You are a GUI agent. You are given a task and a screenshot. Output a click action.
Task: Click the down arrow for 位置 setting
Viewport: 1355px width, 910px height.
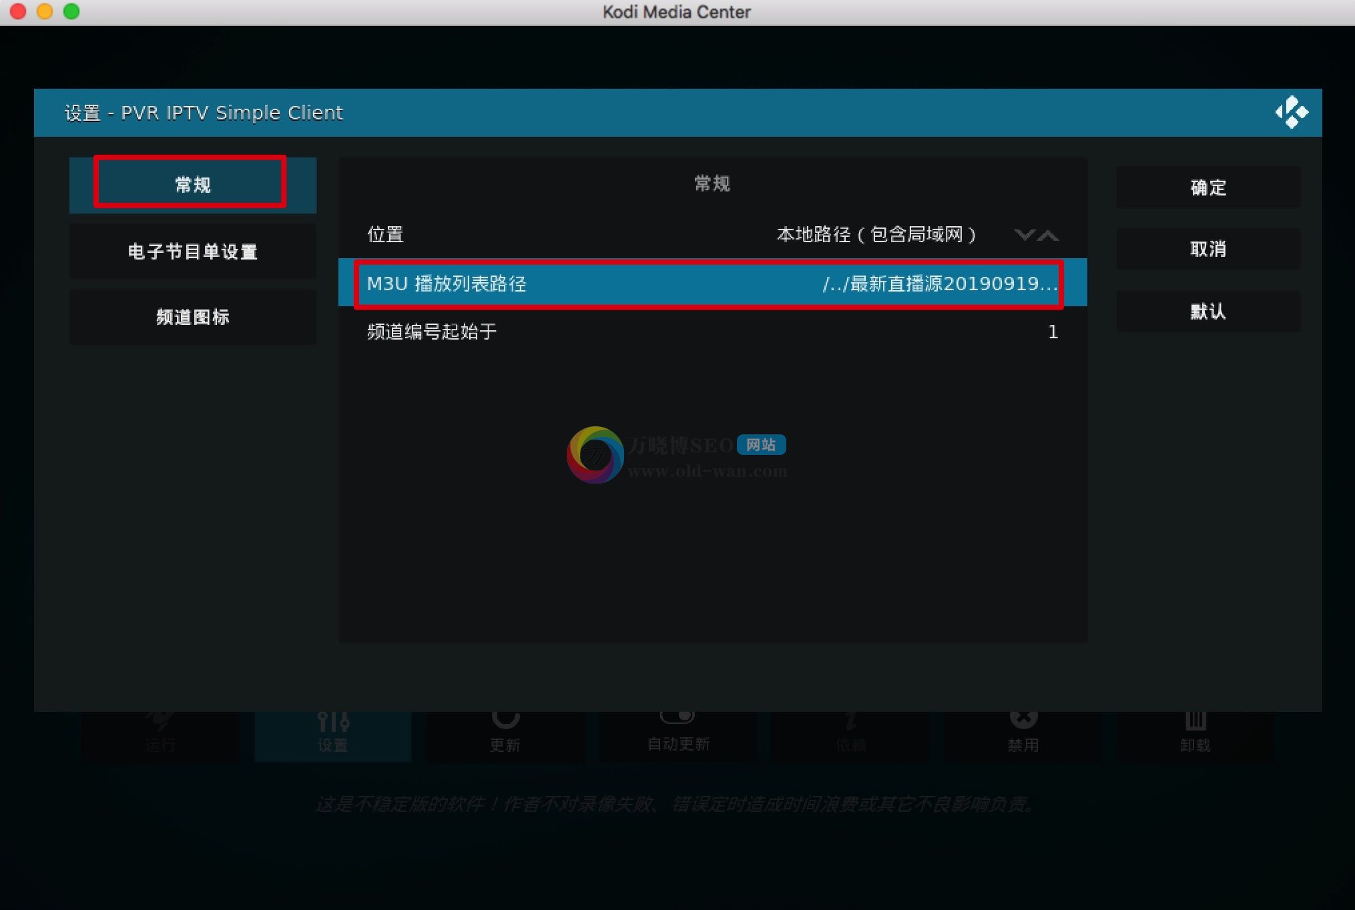pos(1024,235)
